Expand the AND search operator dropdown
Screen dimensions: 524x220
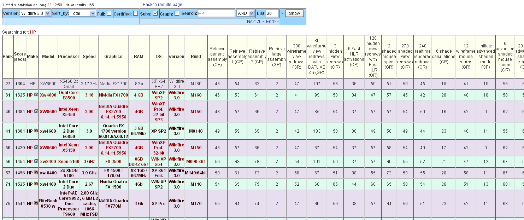[x=246, y=13]
